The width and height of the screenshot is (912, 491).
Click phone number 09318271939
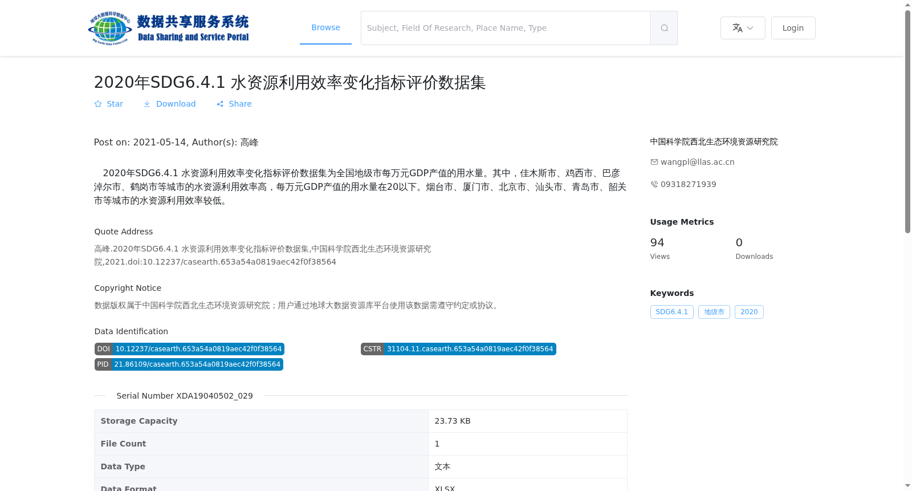tap(688, 184)
